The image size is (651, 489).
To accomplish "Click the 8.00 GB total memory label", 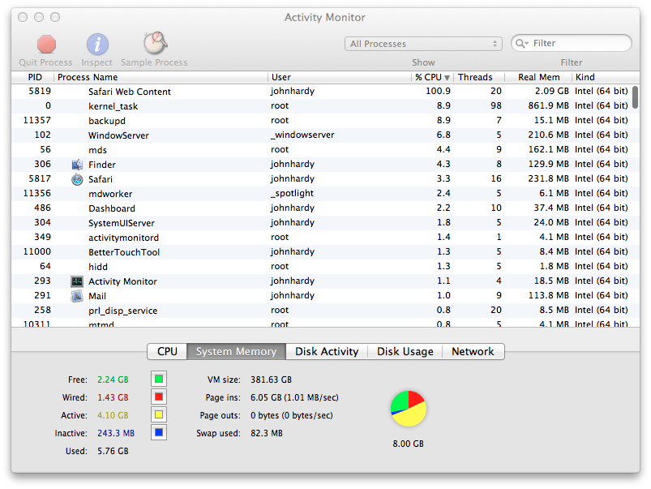I will pos(408,444).
